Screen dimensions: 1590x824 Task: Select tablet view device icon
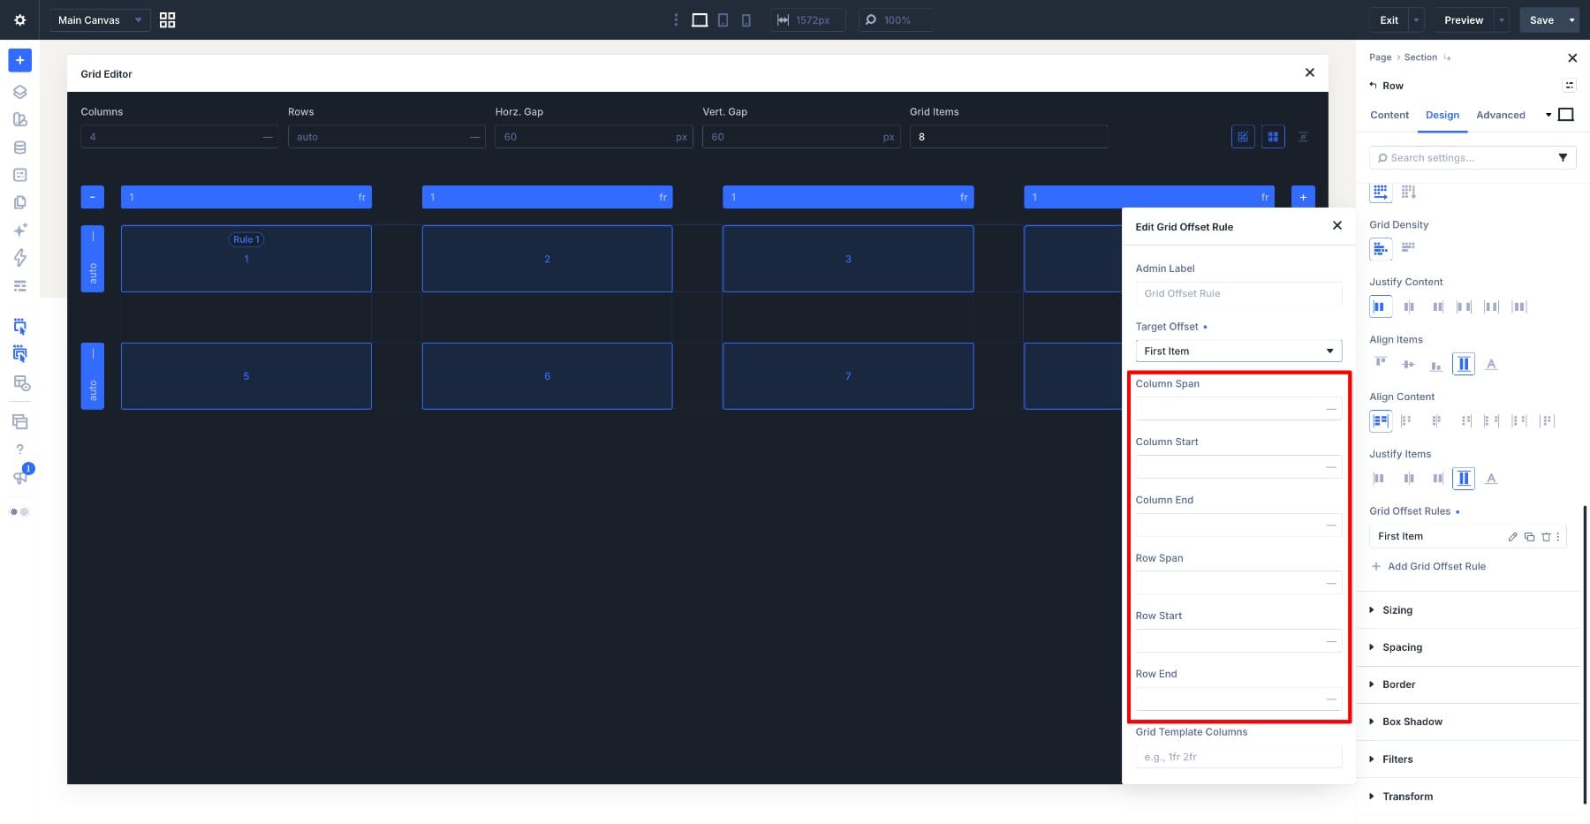723,19
